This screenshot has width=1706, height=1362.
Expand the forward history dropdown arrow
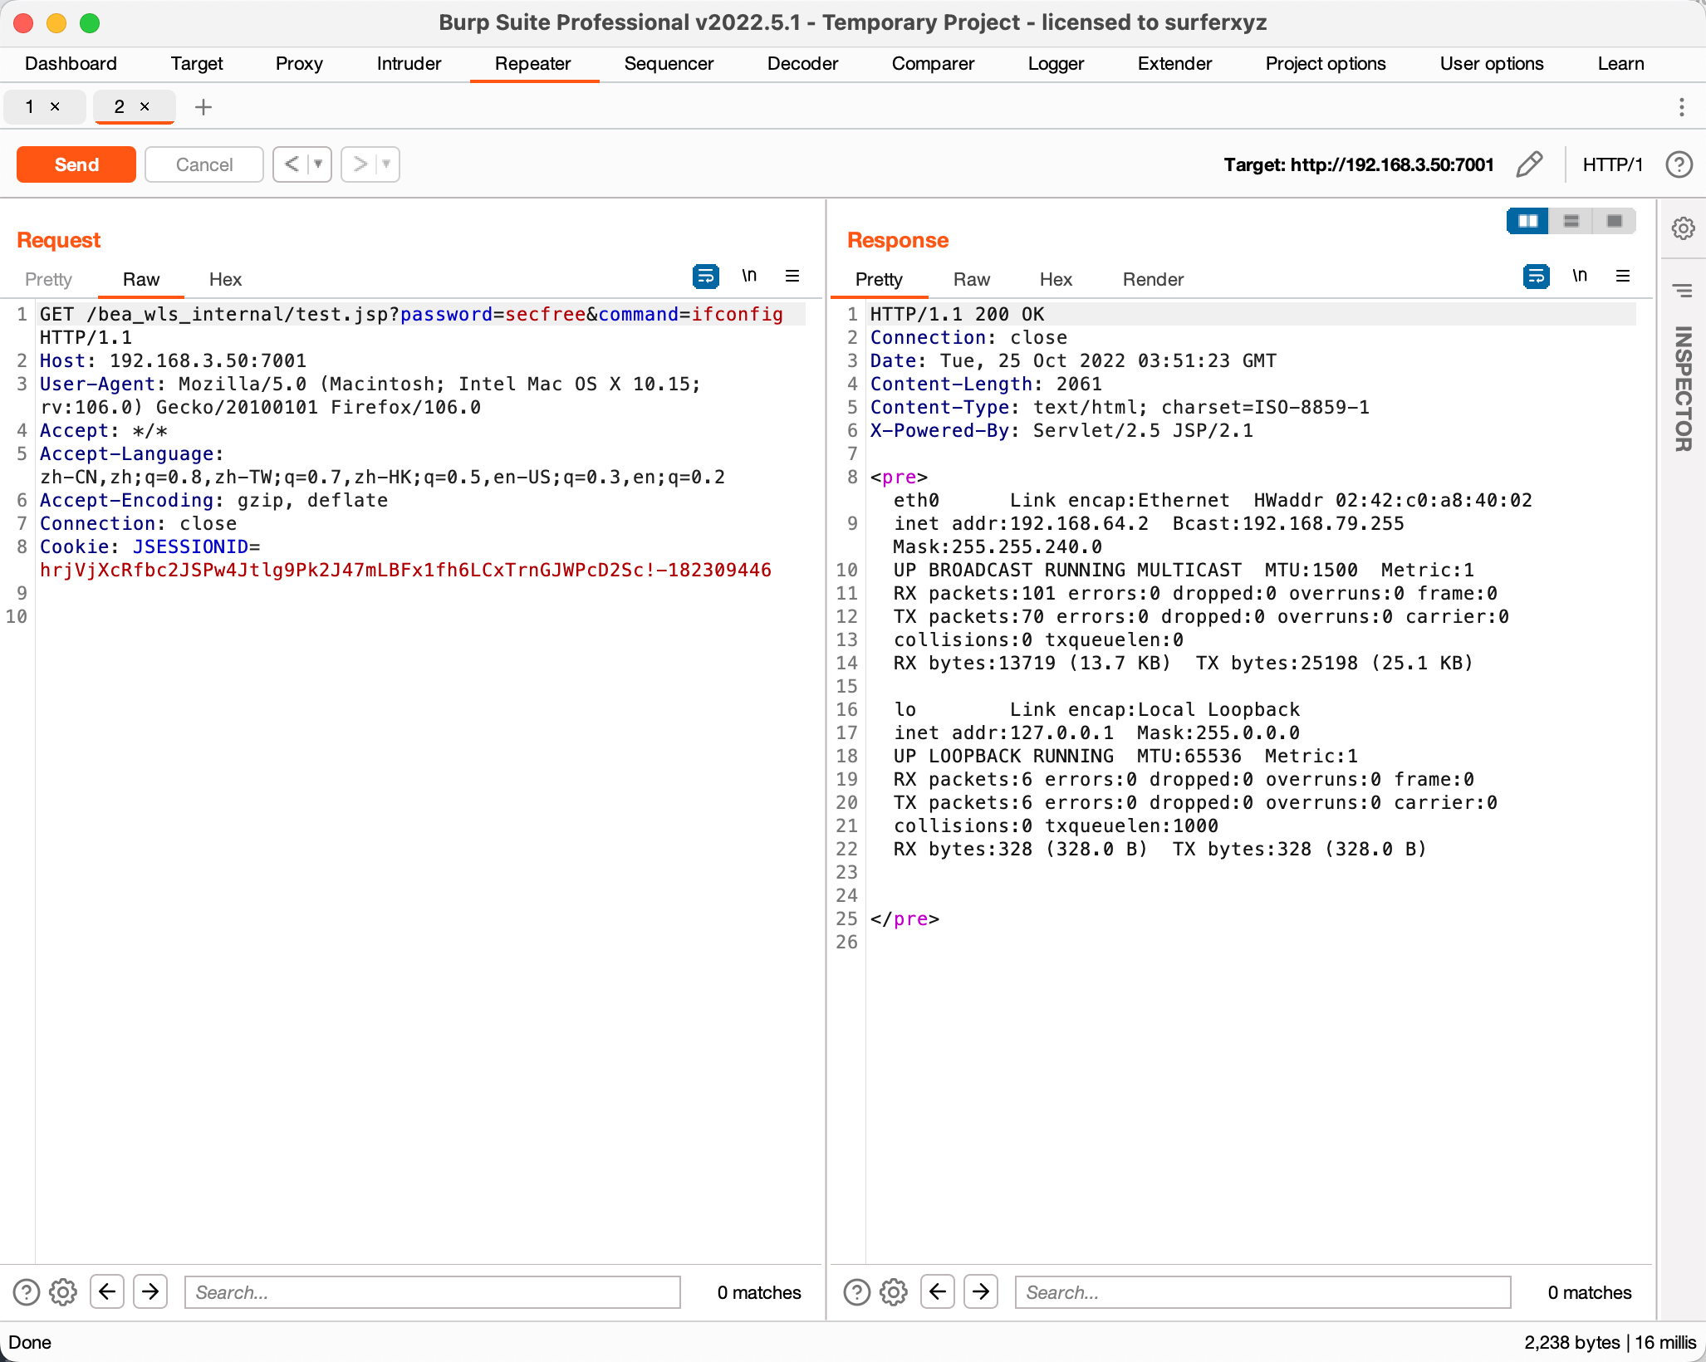(x=386, y=164)
